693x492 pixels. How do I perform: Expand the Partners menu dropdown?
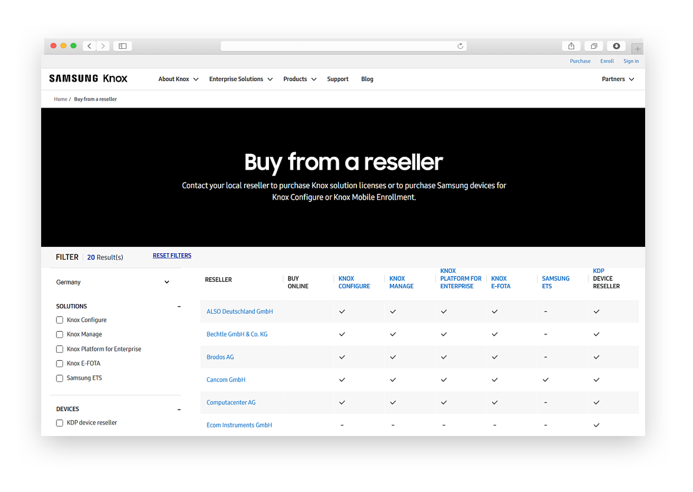coord(617,79)
